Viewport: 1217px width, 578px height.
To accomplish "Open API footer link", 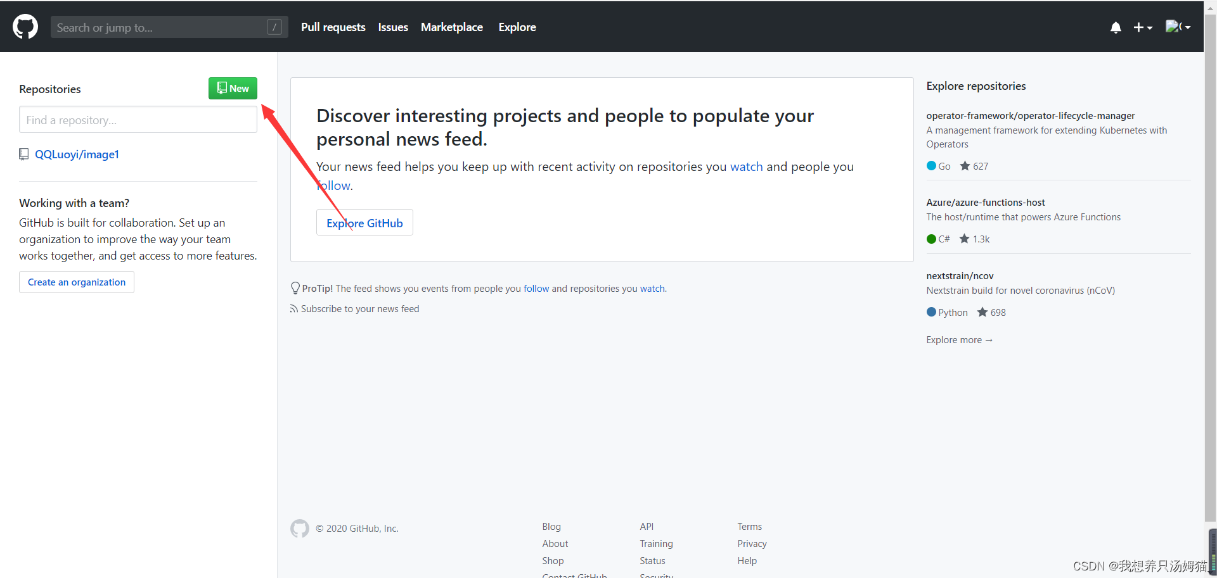I will (647, 527).
